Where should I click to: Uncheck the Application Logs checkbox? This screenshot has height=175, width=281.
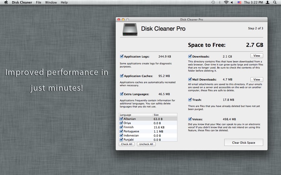[122, 56]
